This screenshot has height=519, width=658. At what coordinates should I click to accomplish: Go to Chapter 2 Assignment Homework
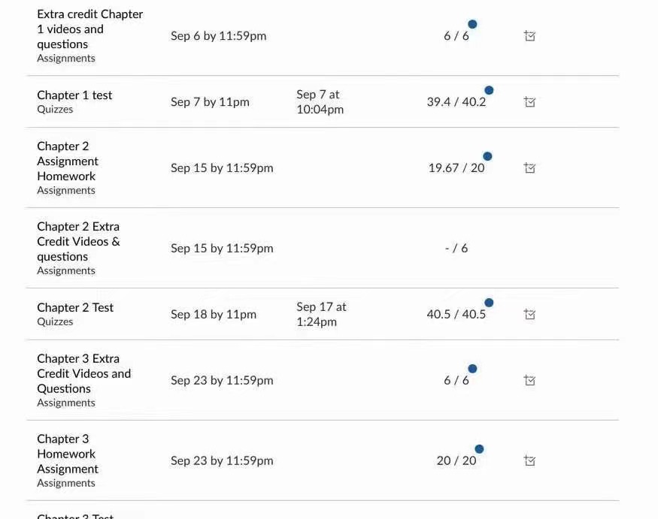tap(67, 161)
